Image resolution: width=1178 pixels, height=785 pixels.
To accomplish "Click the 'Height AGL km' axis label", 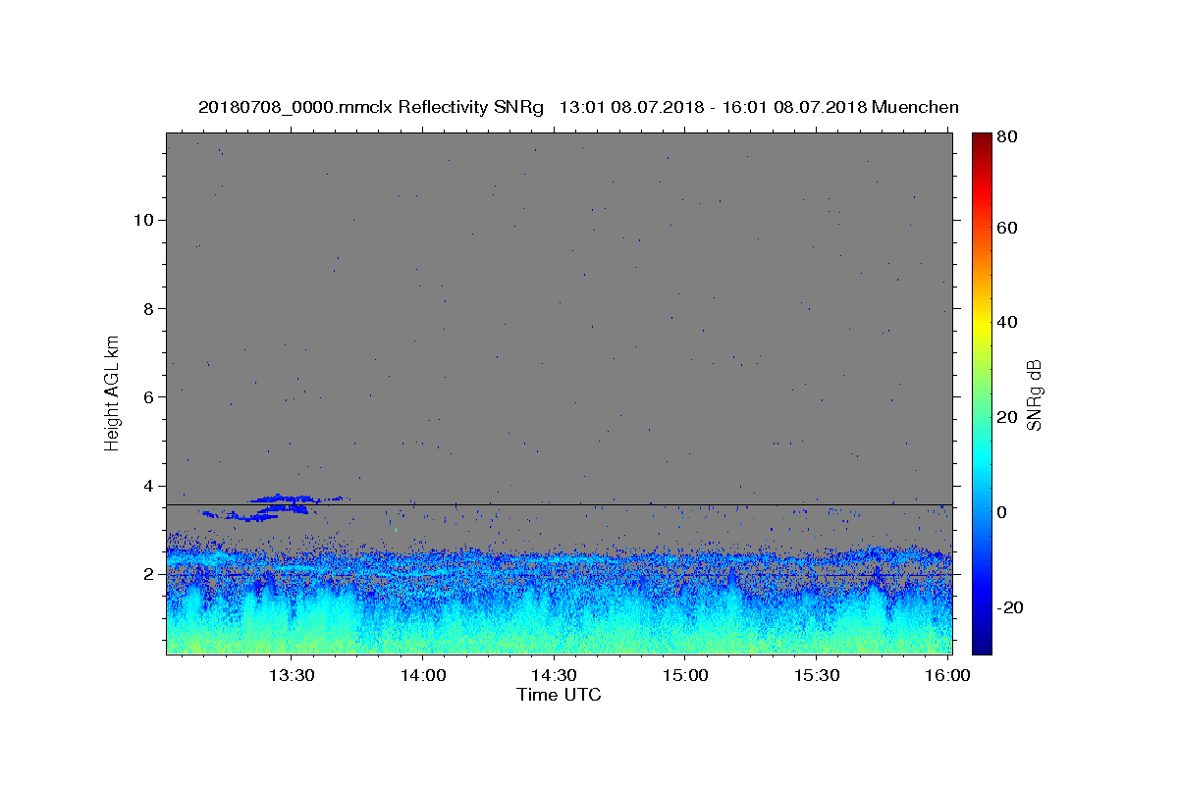I will 113,392.
